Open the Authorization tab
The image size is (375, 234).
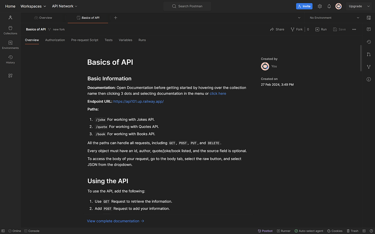click(x=55, y=40)
